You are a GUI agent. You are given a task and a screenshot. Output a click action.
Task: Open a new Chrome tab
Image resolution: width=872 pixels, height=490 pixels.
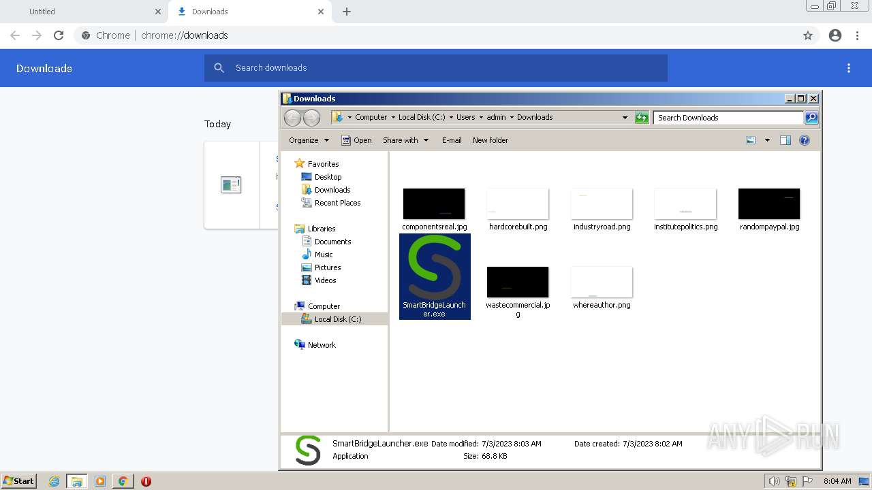point(347,12)
